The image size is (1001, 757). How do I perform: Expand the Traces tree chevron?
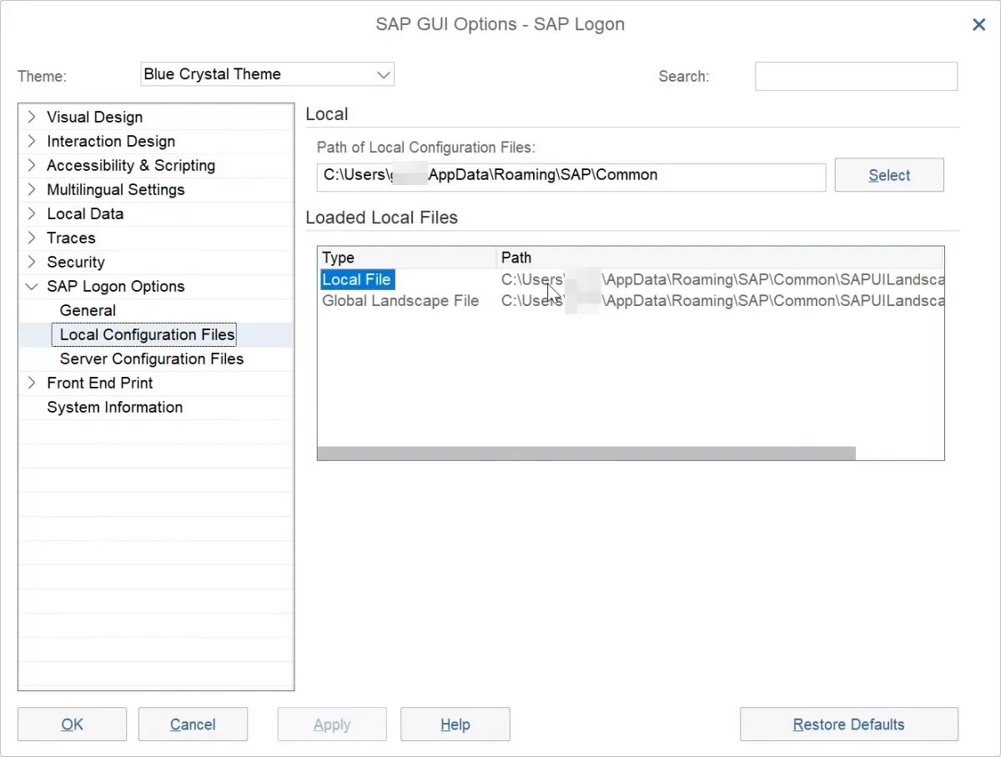click(x=32, y=238)
